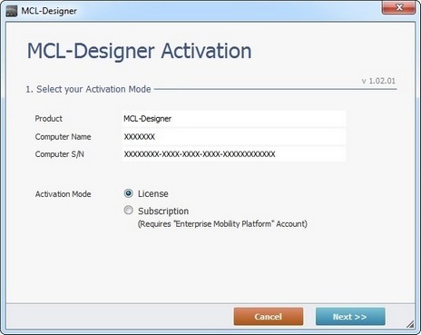421x335 pixels.
Task: Click the Computer S/N field
Action: click(x=234, y=154)
